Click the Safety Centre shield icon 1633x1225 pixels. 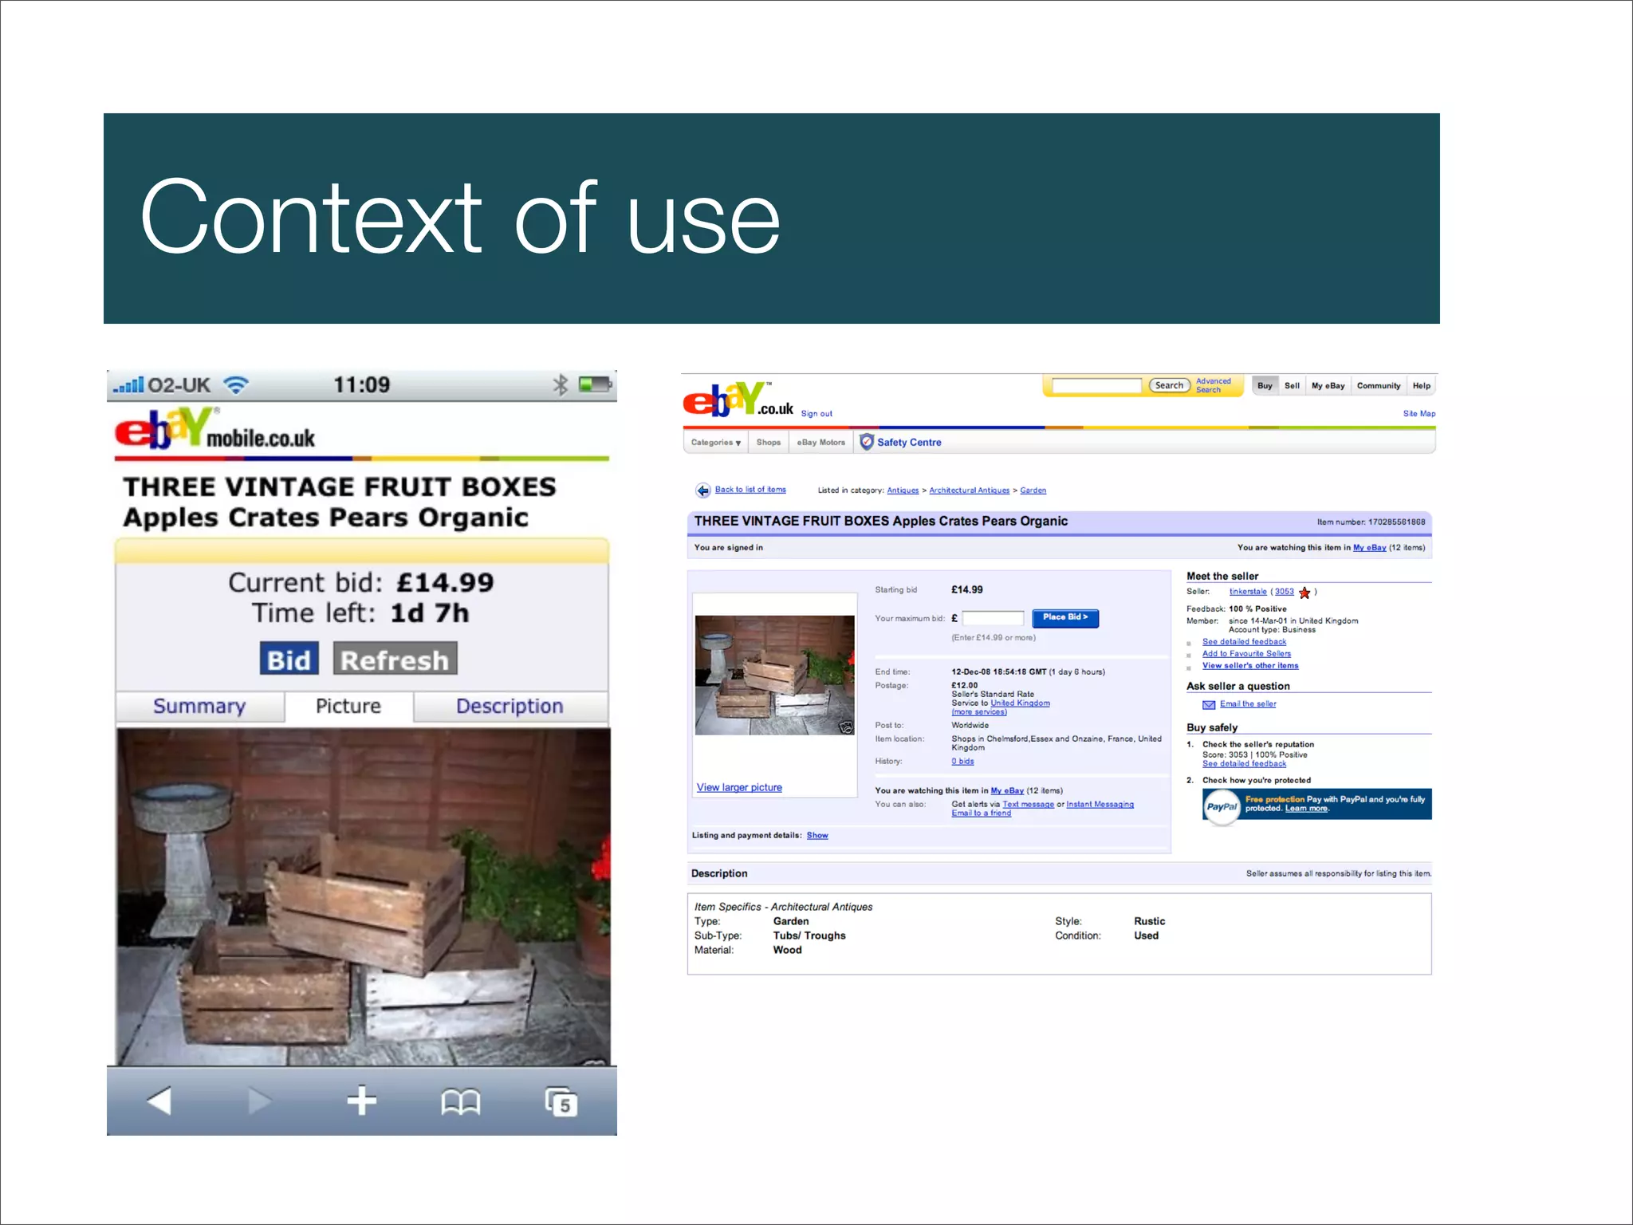(867, 442)
